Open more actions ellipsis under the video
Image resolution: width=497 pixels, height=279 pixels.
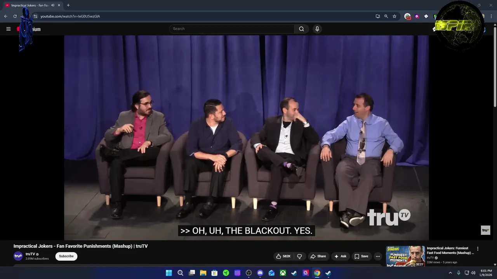pyautogui.click(x=377, y=256)
